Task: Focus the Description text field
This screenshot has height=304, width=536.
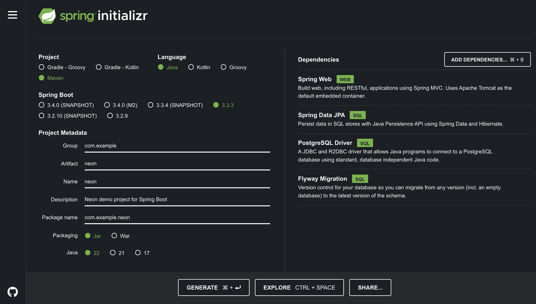Action: (x=177, y=199)
